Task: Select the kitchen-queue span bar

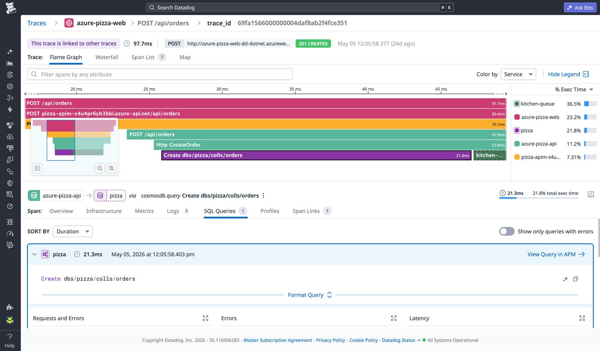Action: [490, 155]
